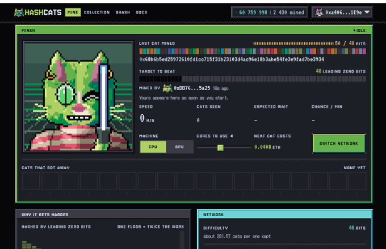
Task: Select the CPU machine option
Action: point(153,147)
